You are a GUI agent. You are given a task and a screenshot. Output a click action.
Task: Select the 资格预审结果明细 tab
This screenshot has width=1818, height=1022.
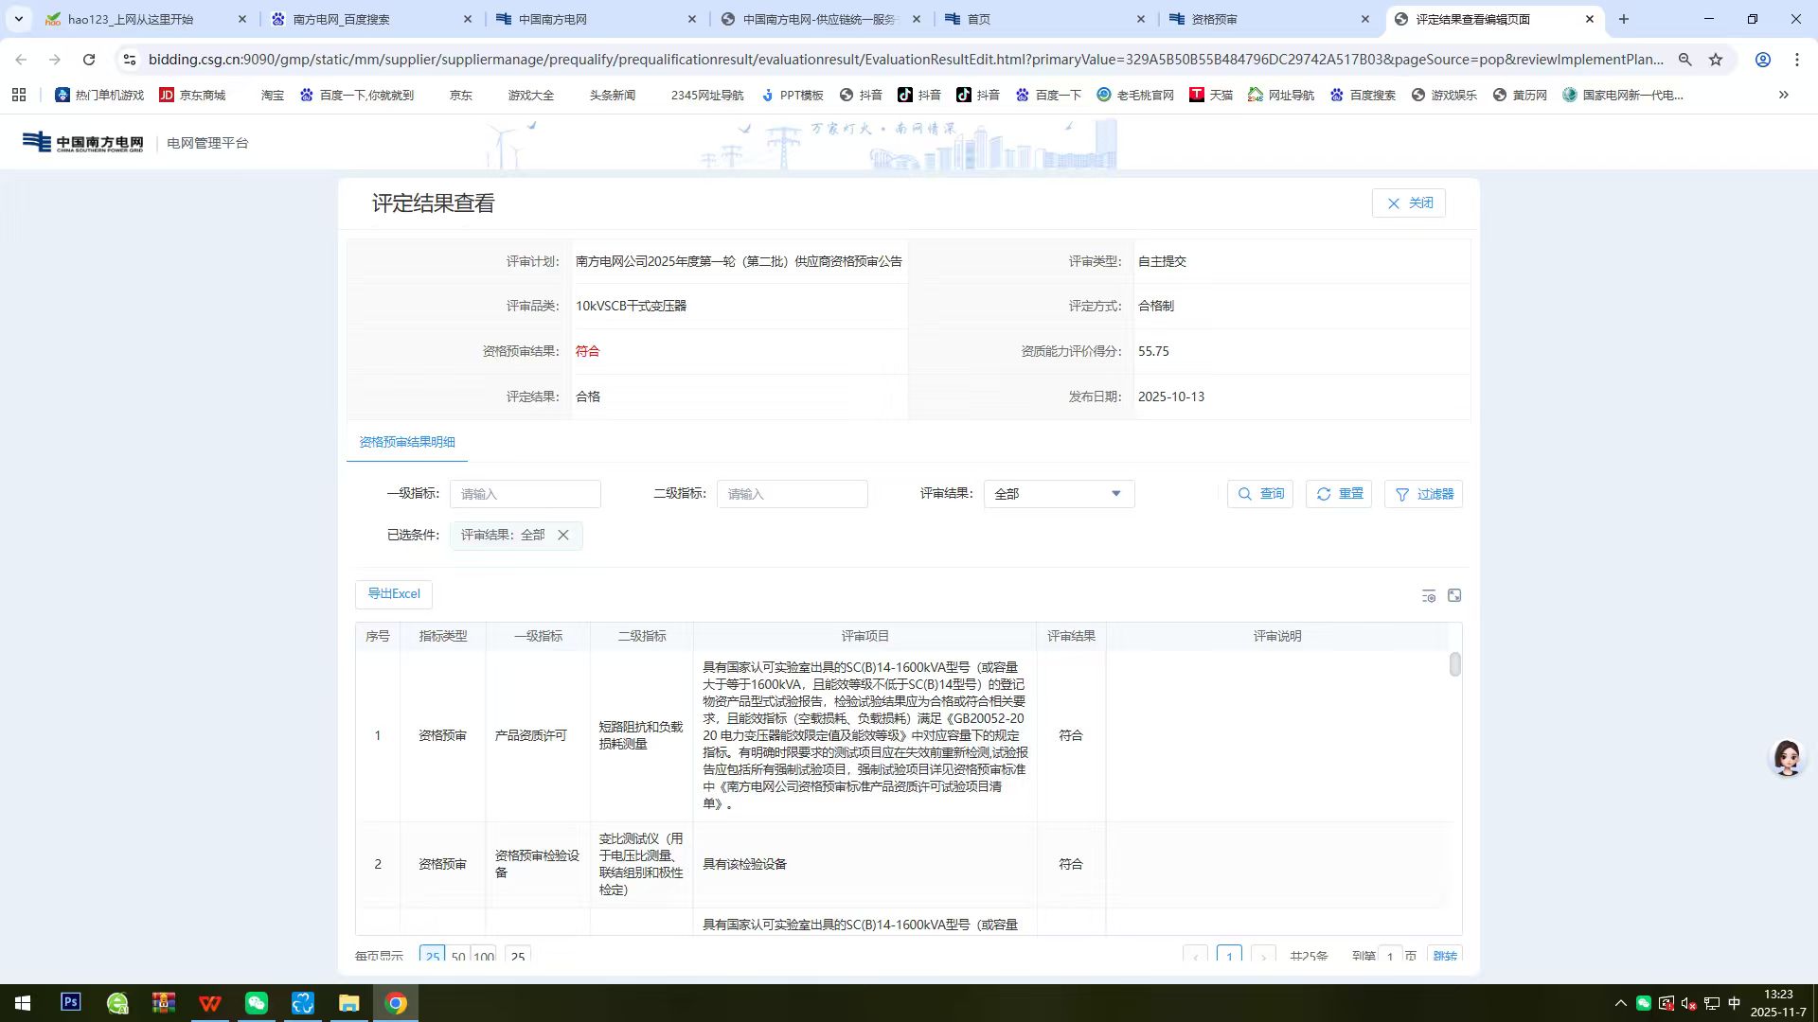[x=406, y=442]
